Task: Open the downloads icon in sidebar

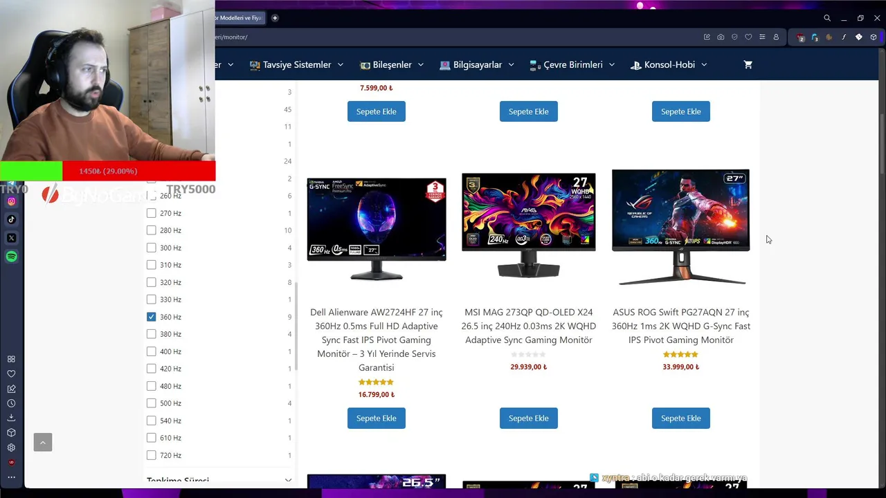Action: tap(11, 418)
